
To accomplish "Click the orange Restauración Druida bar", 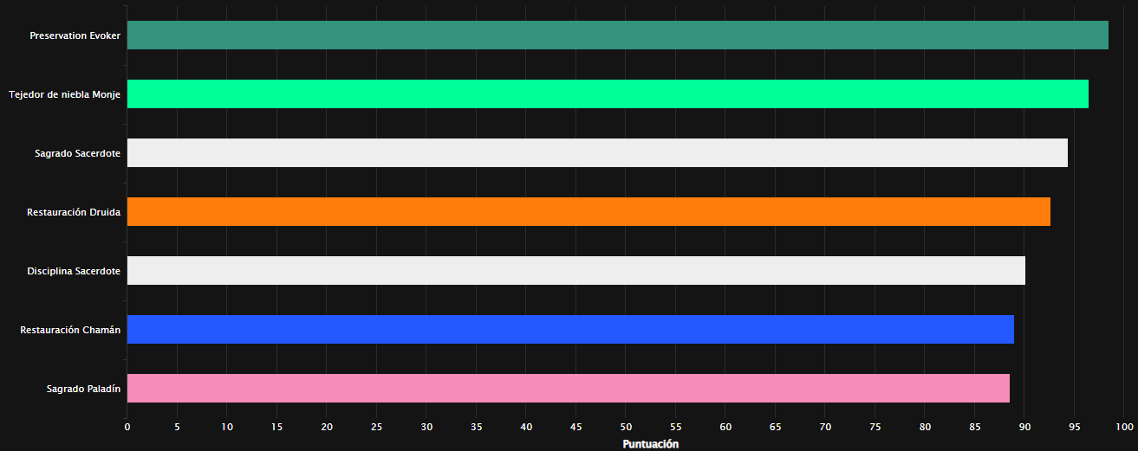I will [x=589, y=212].
